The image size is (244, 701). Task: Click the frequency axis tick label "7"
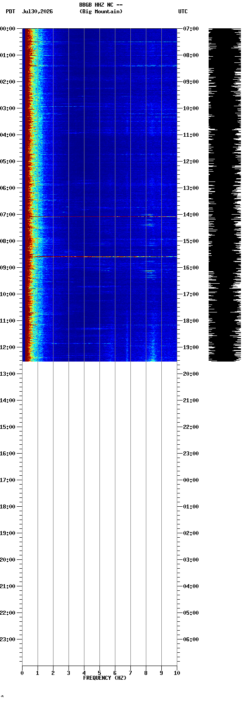[130, 673]
